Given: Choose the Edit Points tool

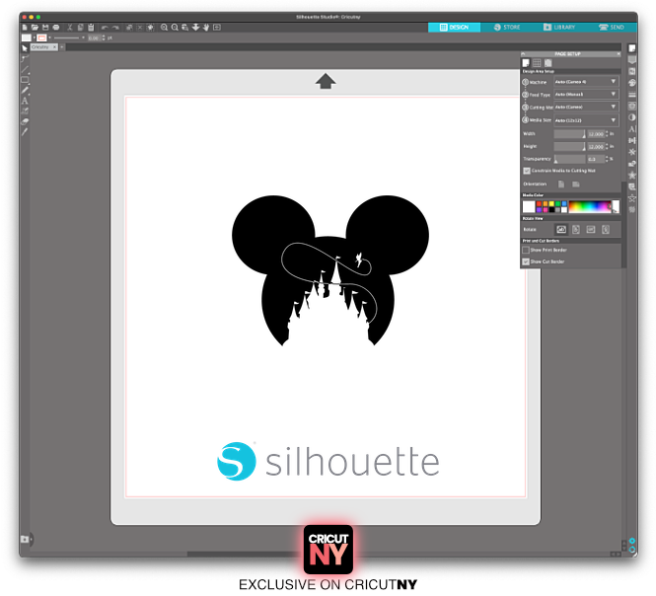Looking at the screenshot, I should (x=25, y=58).
